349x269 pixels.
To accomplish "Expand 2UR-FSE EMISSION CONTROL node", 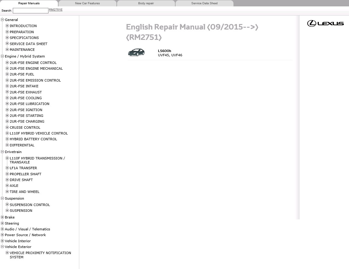I will [7, 80].
